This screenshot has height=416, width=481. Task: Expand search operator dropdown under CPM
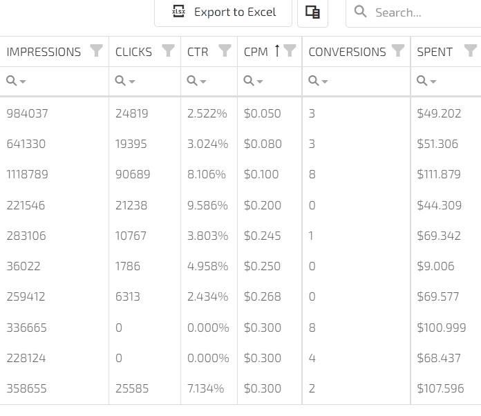tap(254, 82)
